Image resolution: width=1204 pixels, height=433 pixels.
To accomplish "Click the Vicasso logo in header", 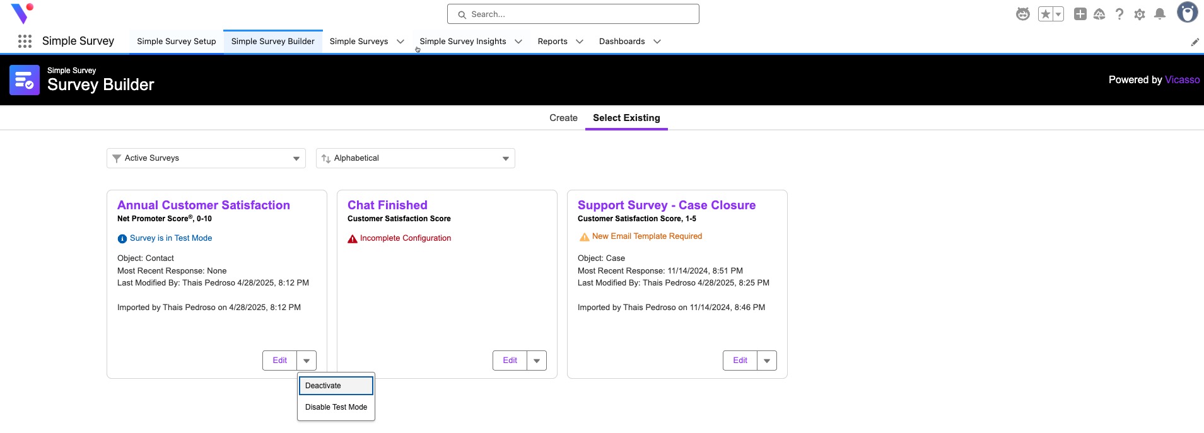I will pos(22,13).
